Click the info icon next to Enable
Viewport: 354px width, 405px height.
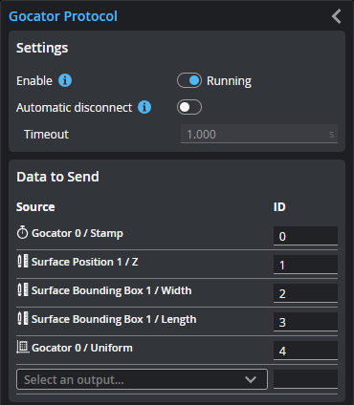pyautogui.click(x=65, y=80)
